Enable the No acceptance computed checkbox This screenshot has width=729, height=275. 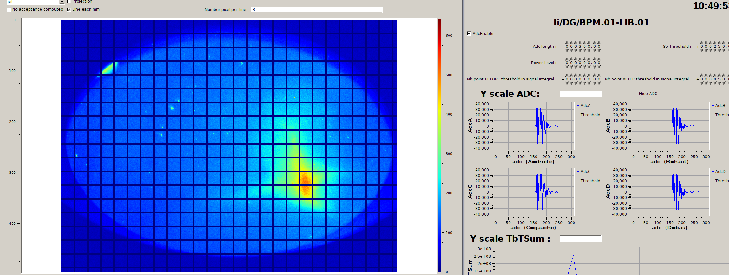click(x=8, y=9)
